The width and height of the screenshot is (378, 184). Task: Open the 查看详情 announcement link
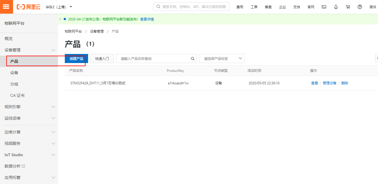coord(147,19)
